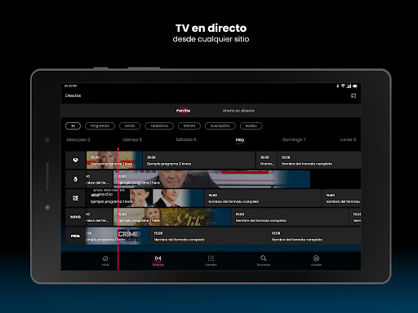The height and width of the screenshot is (313, 418).
Task: Check the battery status icon
Action: pyautogui.click(x=355, y=86)
